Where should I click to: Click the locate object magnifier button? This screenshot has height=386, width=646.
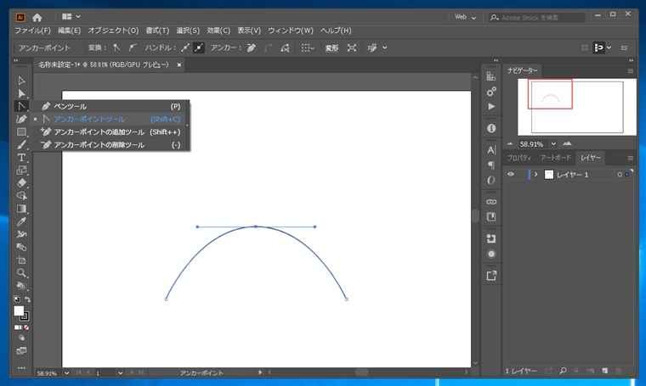point(563,371)
